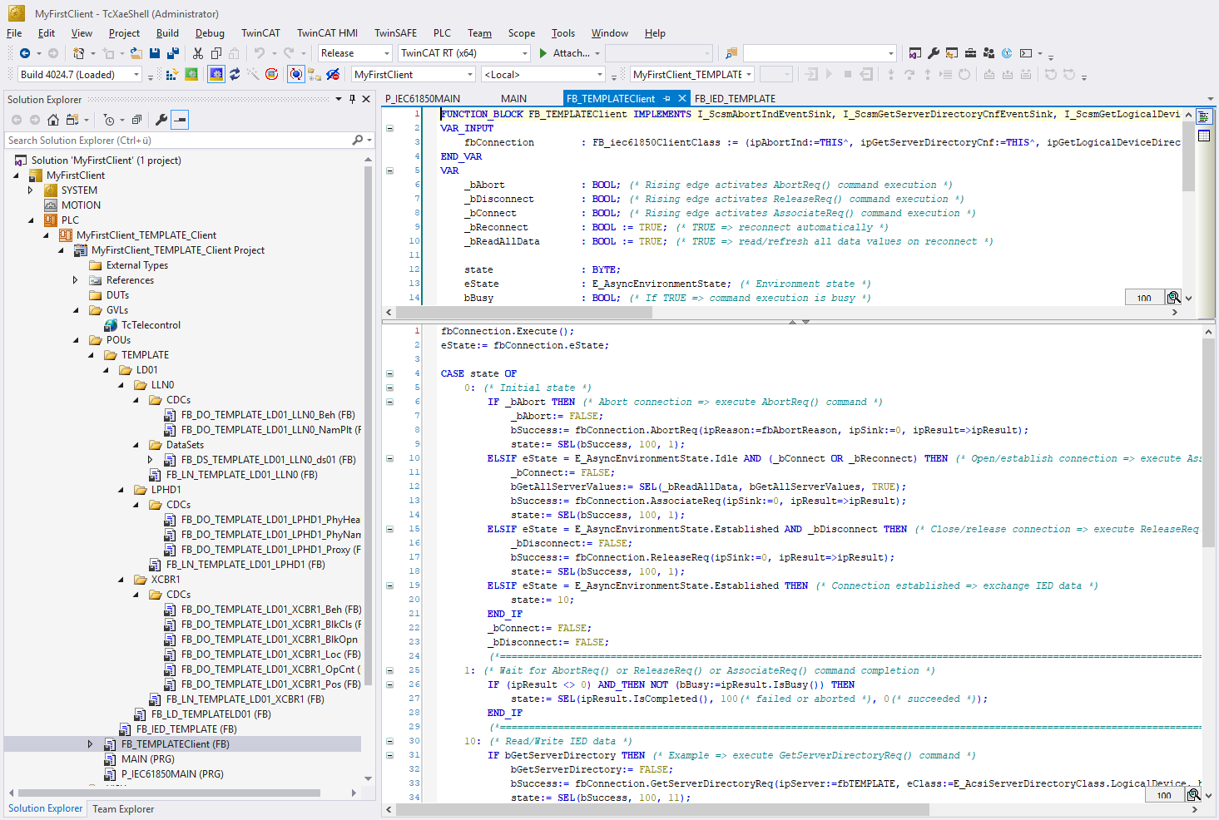Expand the References tree node
This screenshot has height=820, width=1219.
(x=76, y=280)
